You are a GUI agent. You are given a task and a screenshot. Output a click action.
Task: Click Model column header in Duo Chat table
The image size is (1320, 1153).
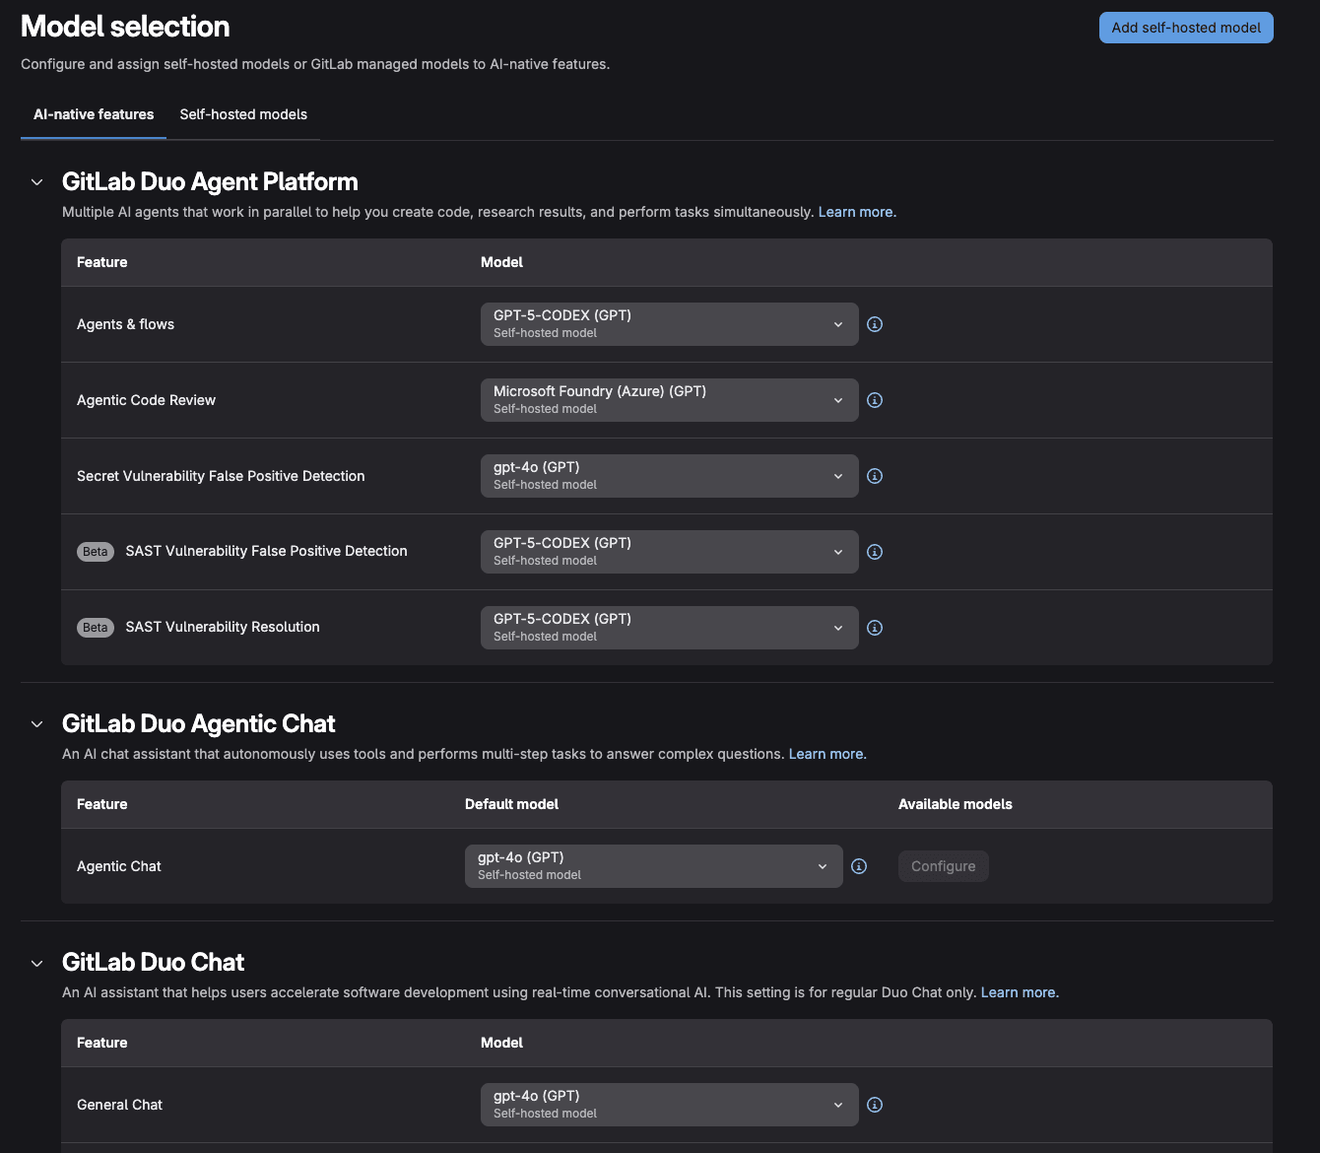(501, 1043)
